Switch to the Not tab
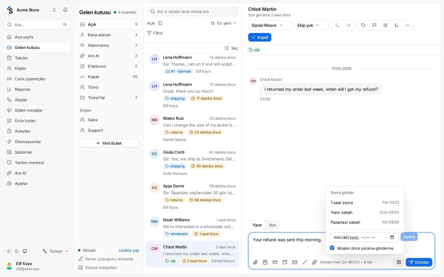This screenshot has height=277, width=444. point(272,225)
